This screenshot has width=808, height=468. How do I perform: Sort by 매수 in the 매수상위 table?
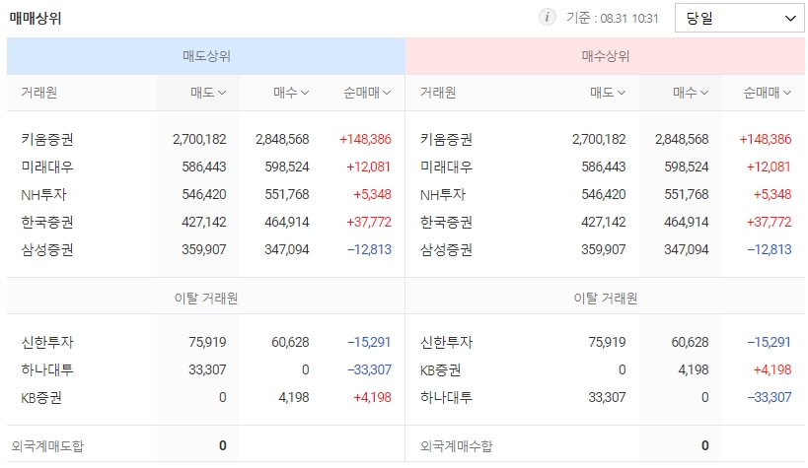pyautogui.click(x=691, y=93)
